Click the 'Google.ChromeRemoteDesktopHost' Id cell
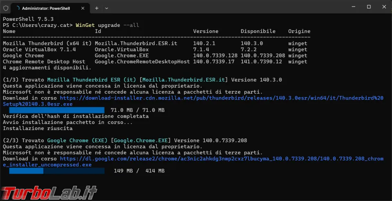392x201 pixels. [142, 62]
